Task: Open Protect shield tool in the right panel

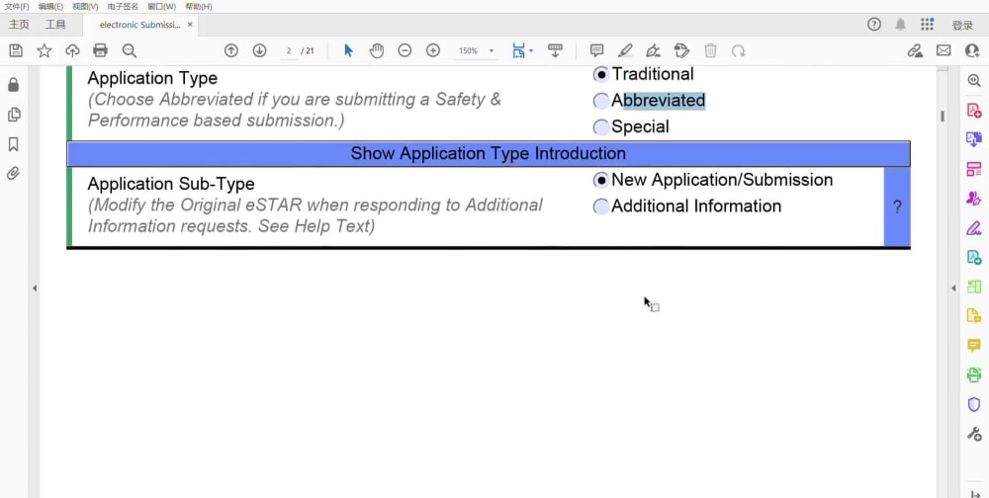Action: click(x=974, y=404)
